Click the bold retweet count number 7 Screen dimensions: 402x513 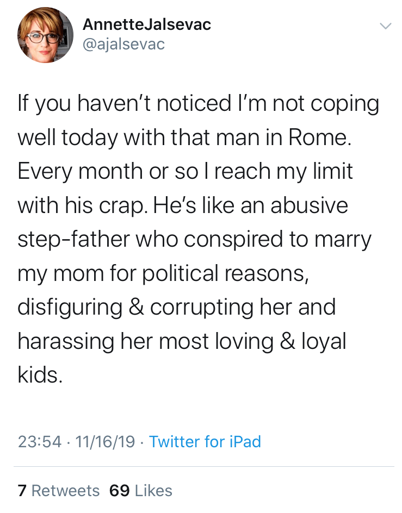22,491
